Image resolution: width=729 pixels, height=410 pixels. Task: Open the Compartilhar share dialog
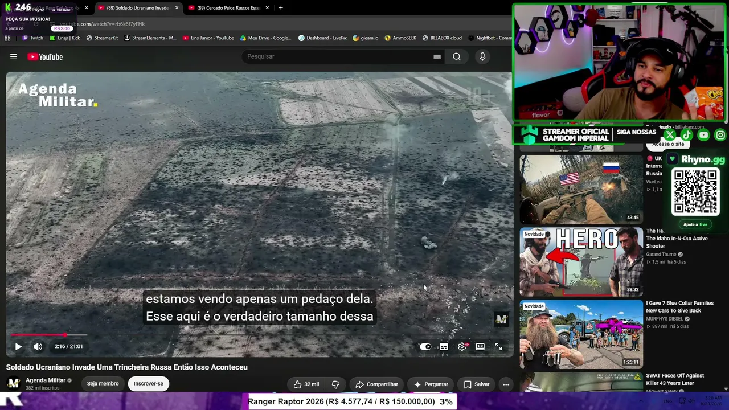(x=376, y=384)
